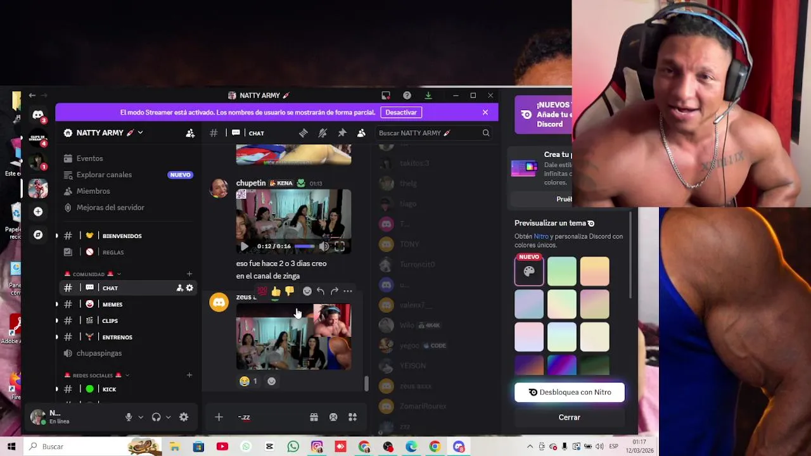Create invite for the CHAT channel

click(179, 288)
